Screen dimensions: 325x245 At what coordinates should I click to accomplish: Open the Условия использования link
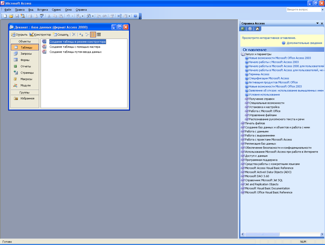pos(264,95)
